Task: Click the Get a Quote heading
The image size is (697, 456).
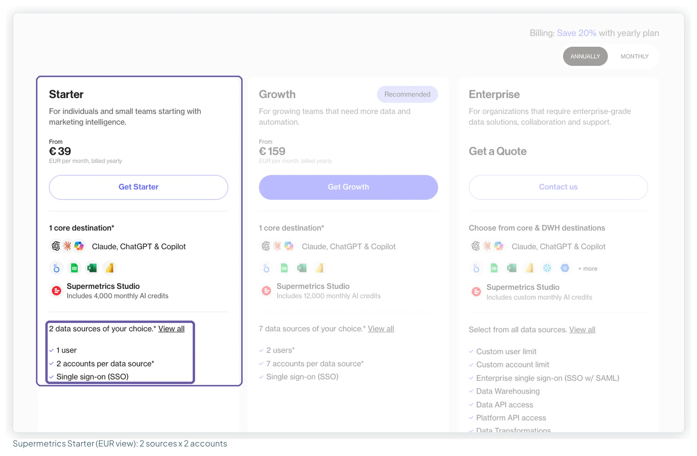Action: click(498, 151)
